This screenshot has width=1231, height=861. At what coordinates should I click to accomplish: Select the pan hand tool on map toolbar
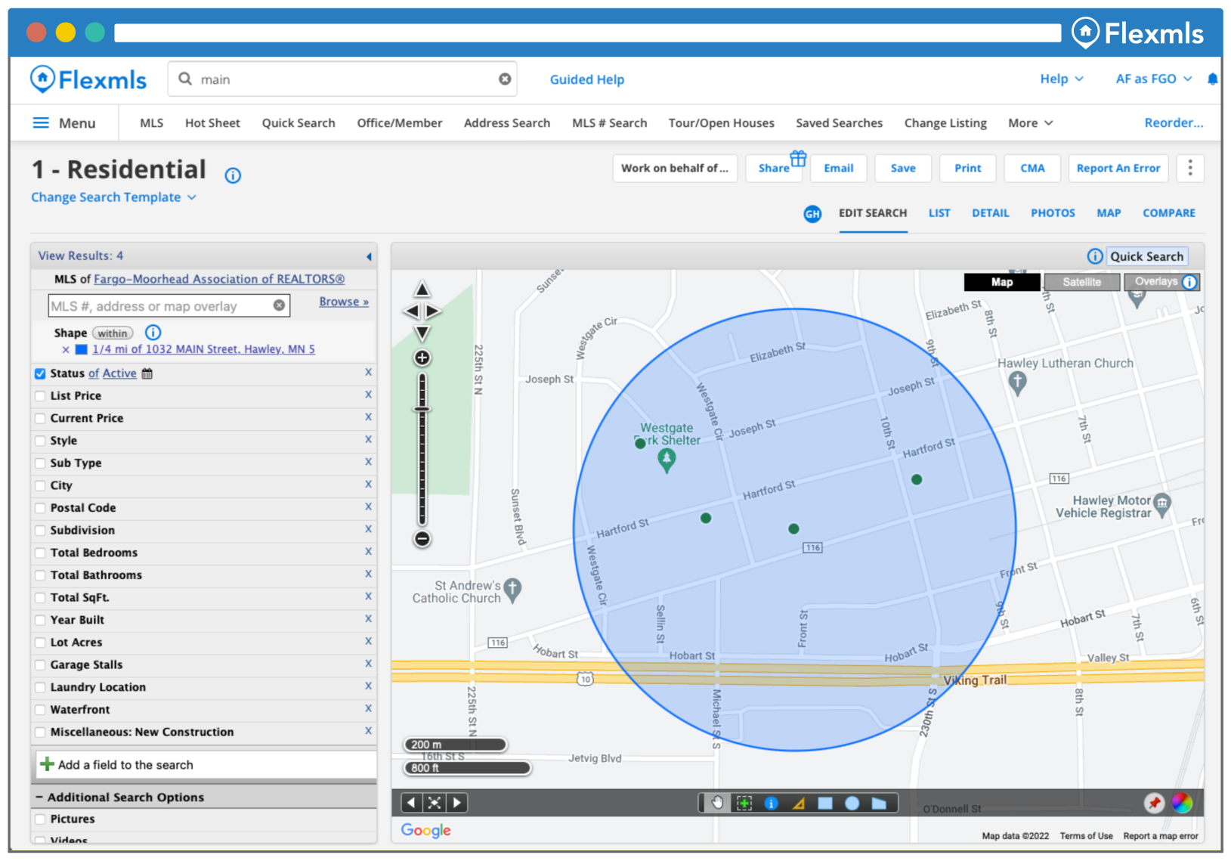pos(717,803)
